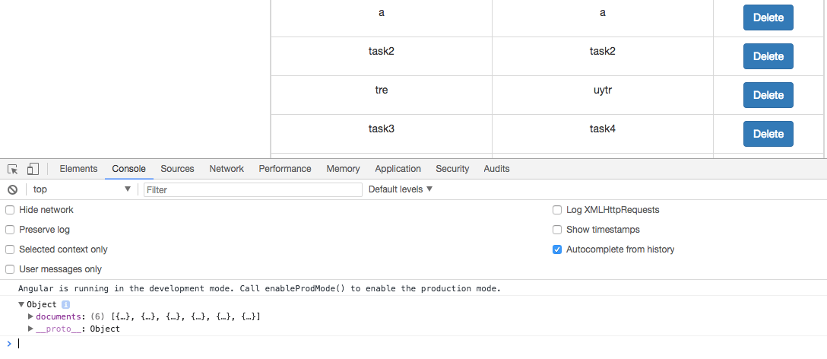Open the Memory tab

(343, 169)
